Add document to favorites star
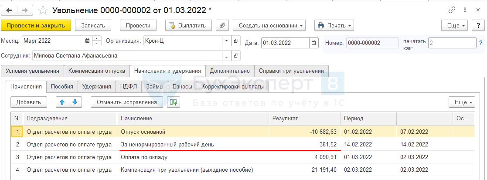Image resolution: width=487 pixels, height=180 pixels. [43, 10]
